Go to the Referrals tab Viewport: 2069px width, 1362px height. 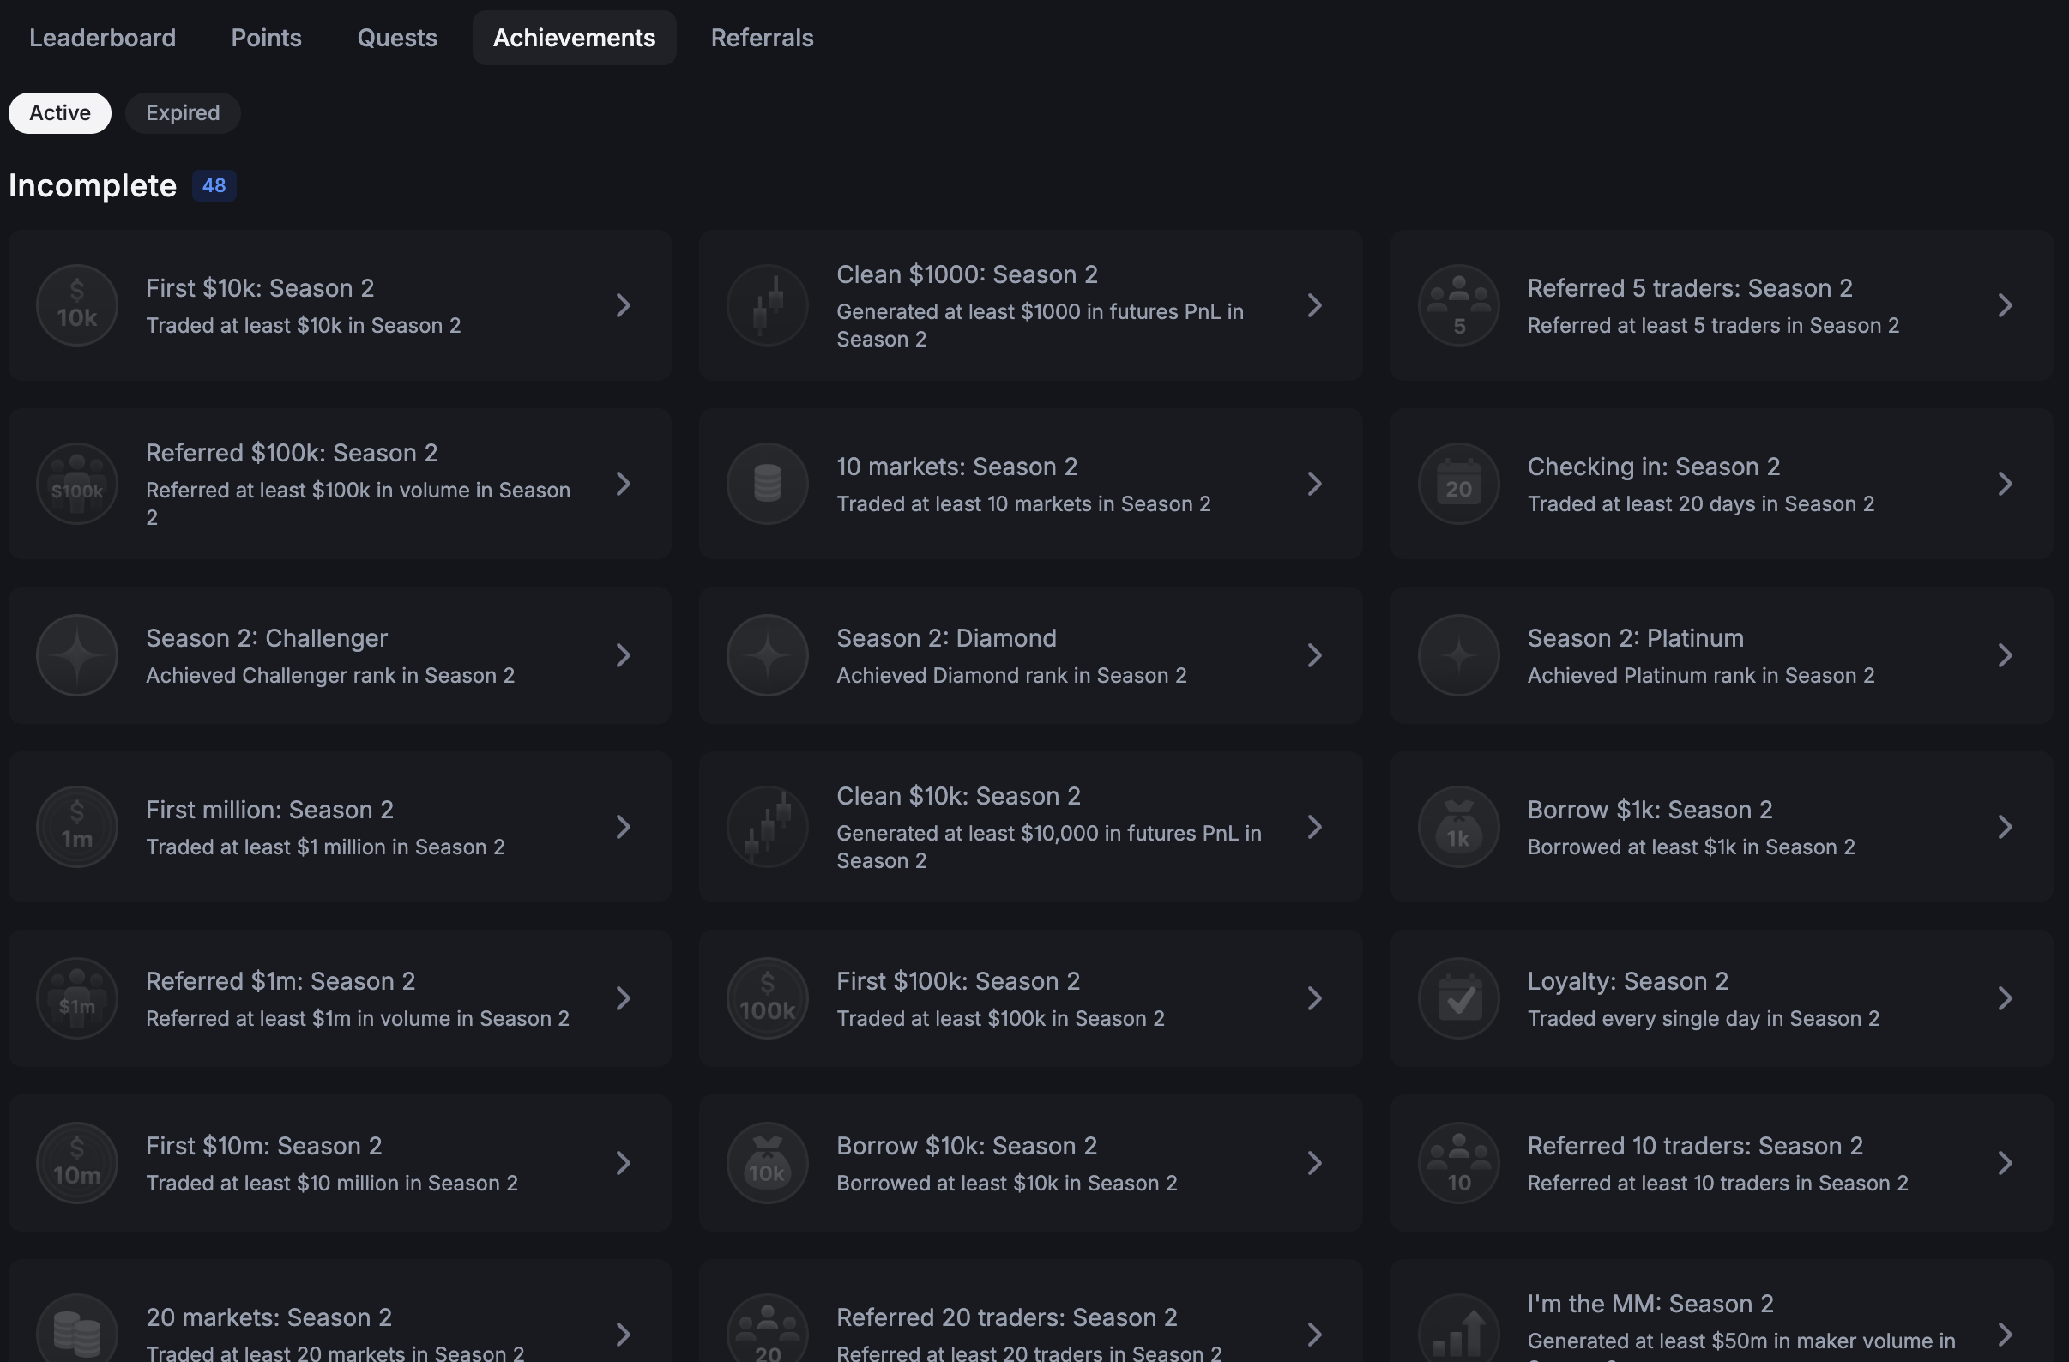click(x=762, y=39)
